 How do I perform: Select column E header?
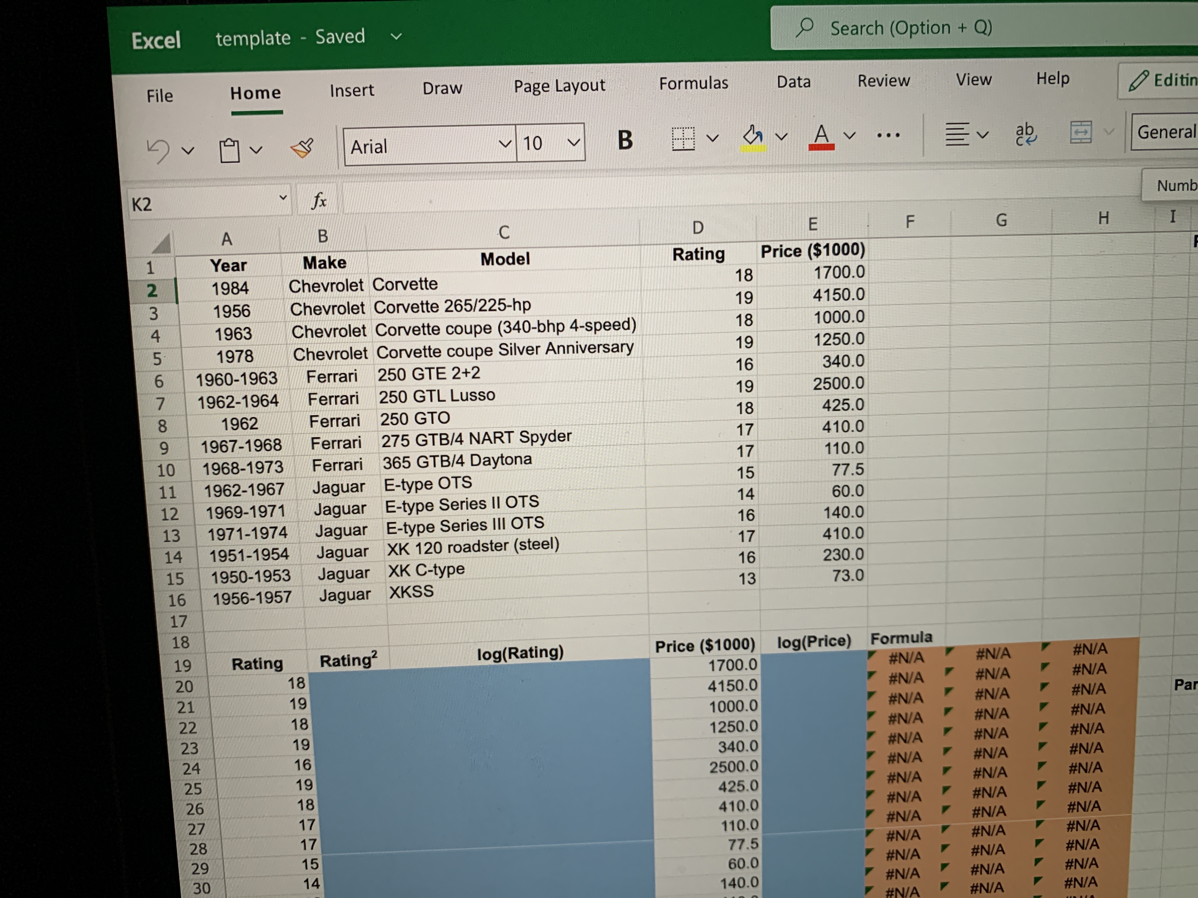pyautogui.click(x=812, y=224)
